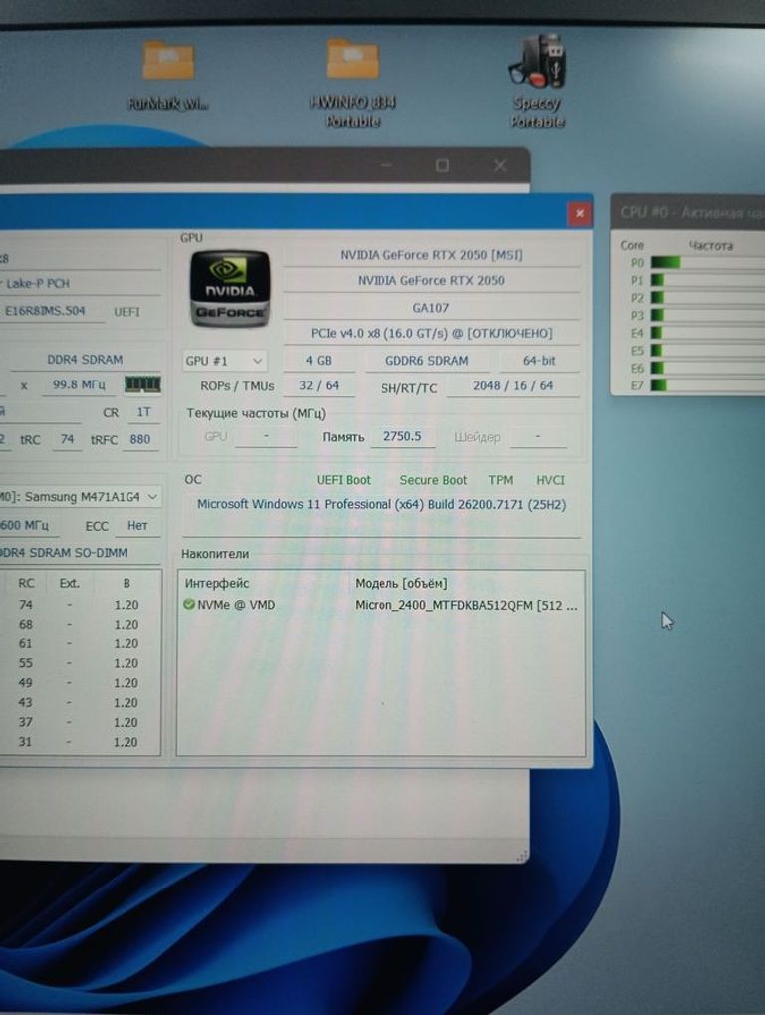Image resolution: width=765 pixels, height=1015 pixels.
Task: Click the 'Частота' column header in CPU window
Action: click(710, 245)
